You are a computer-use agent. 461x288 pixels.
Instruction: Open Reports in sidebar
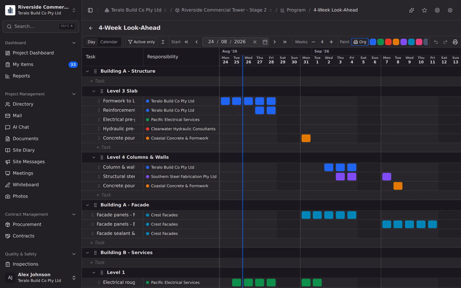click(41, 76)
